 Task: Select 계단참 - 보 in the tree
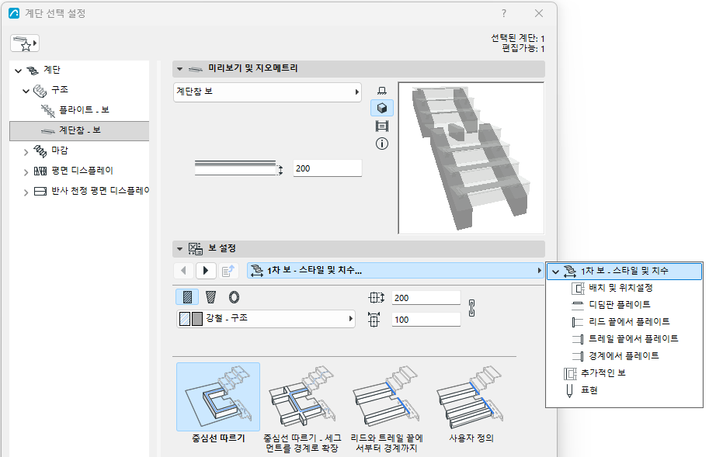pos(79,130)
